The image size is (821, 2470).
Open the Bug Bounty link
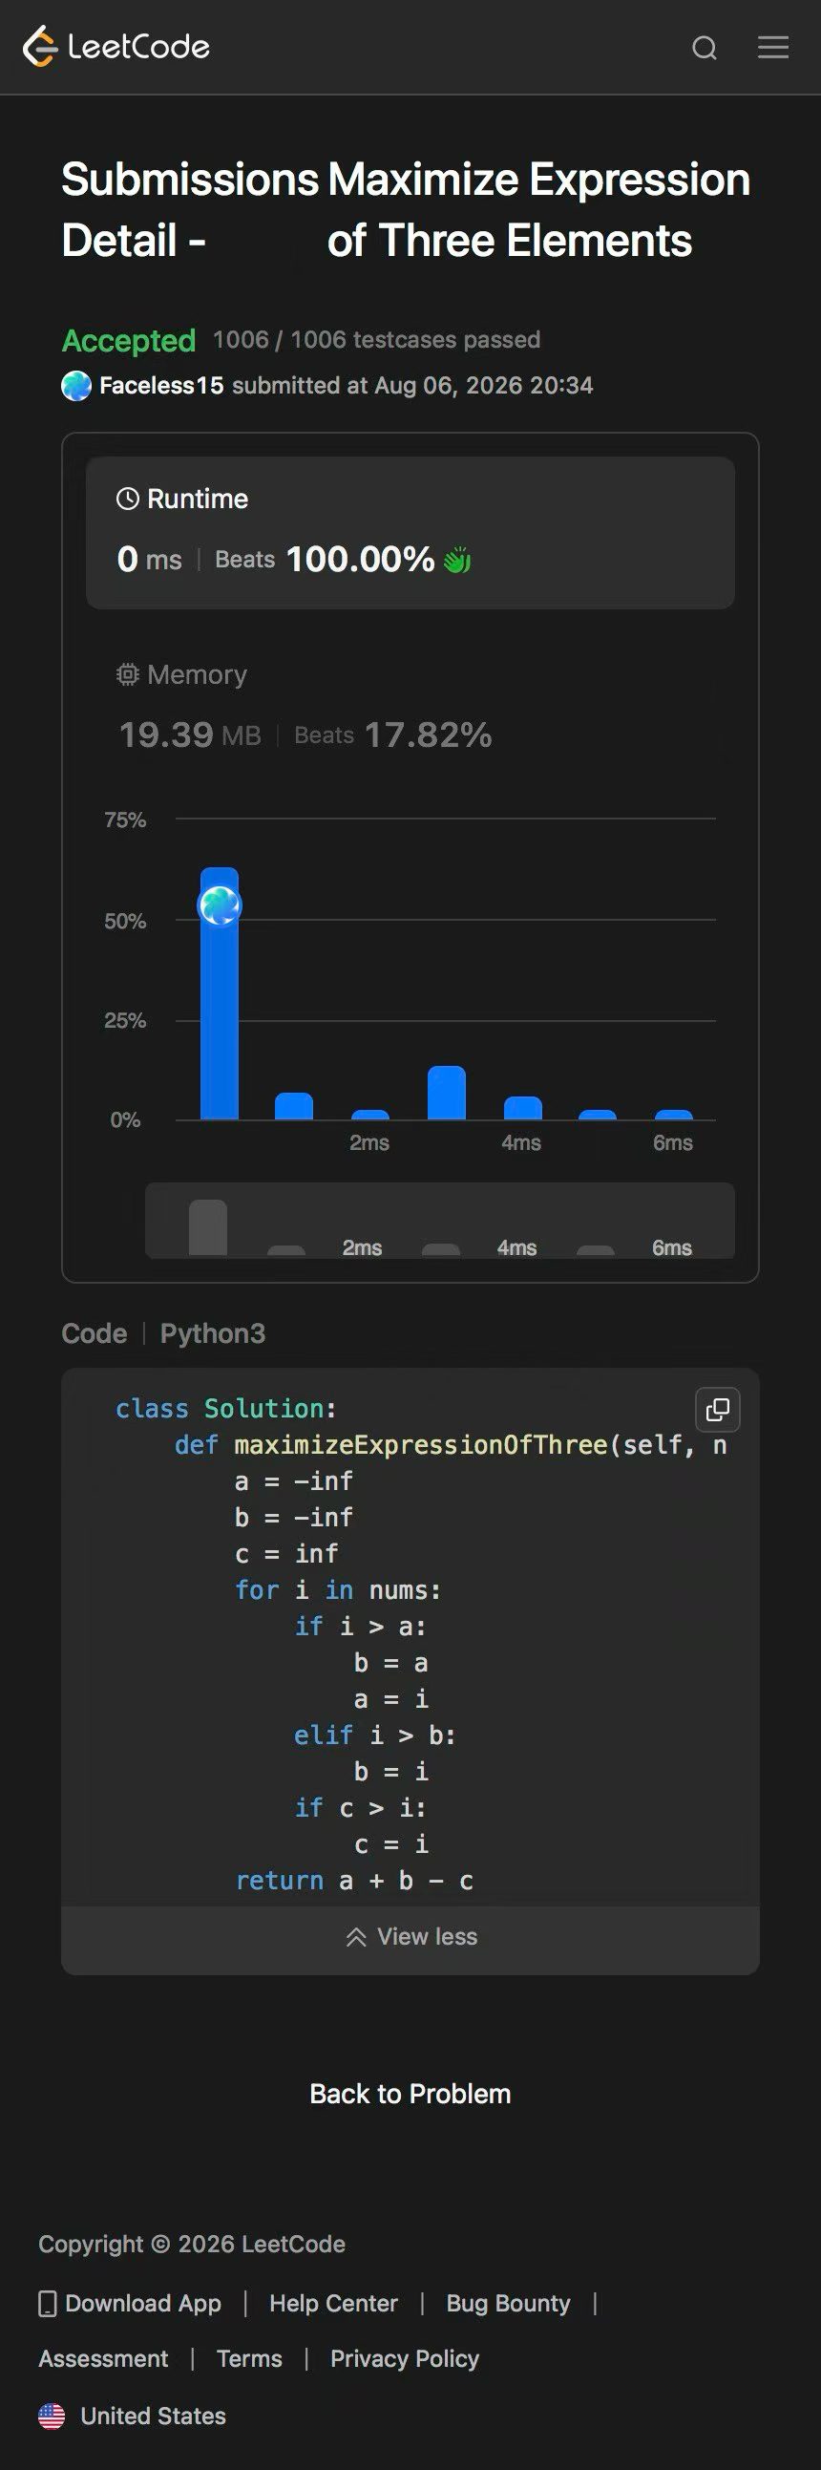click(x=508, y=2303)
